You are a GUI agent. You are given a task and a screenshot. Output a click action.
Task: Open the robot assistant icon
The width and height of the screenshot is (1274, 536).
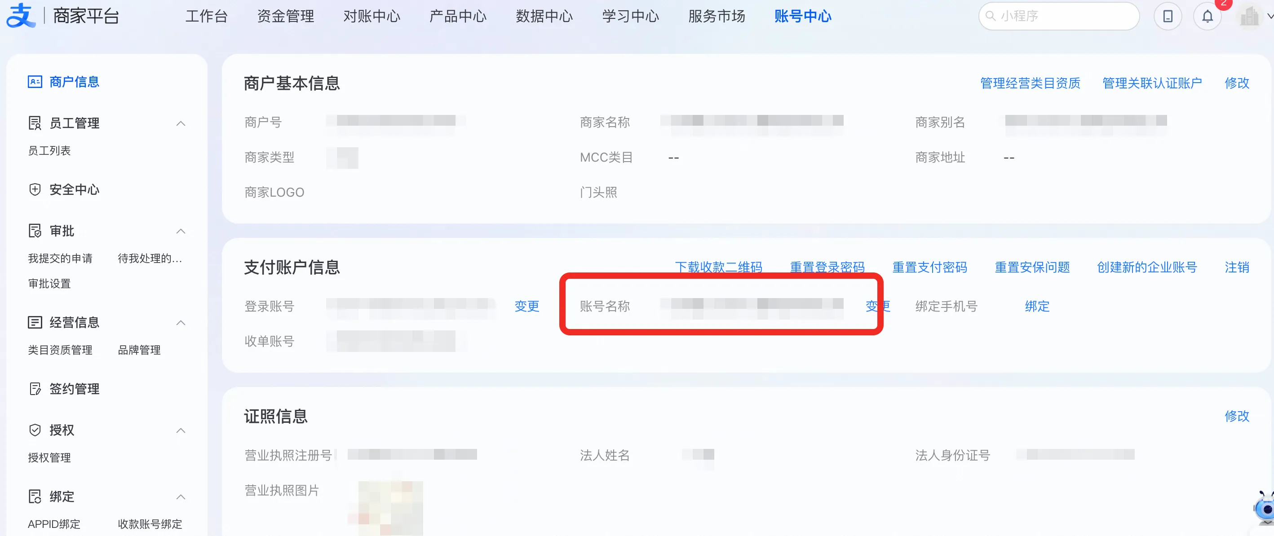point(1265,508)
